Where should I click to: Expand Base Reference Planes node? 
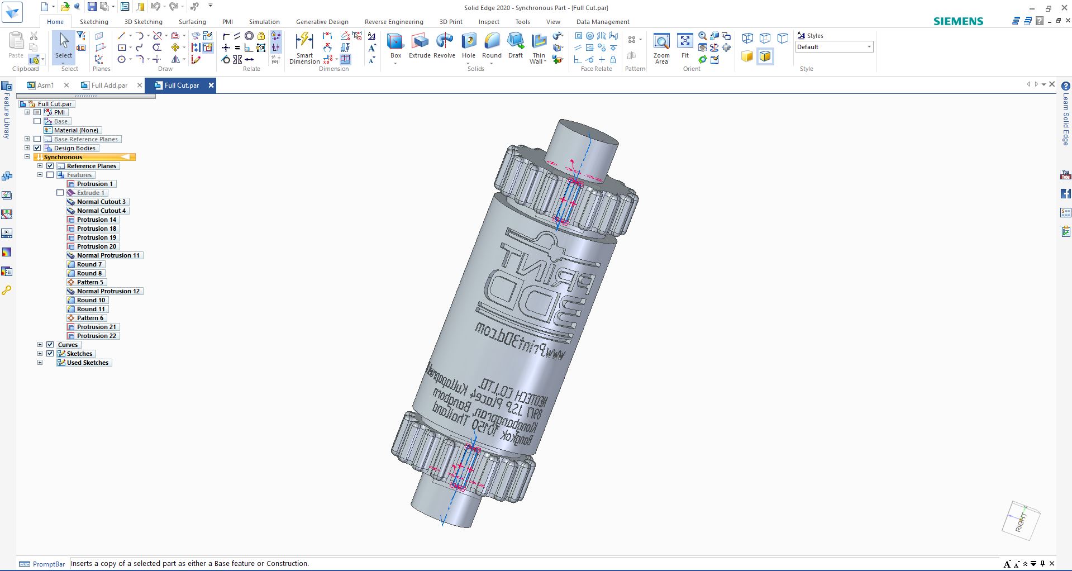pos(27,139)
